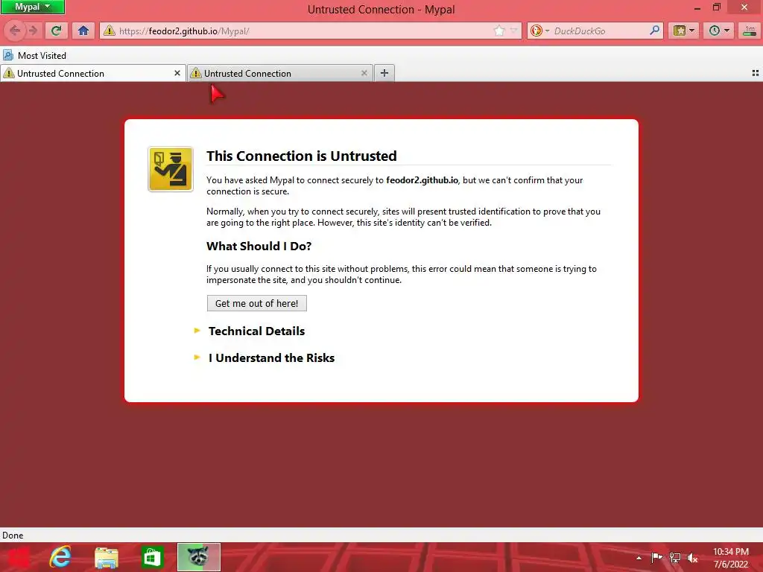Click bold feodor2.github.io text in message
763x572 pixels.
(422, 180)
